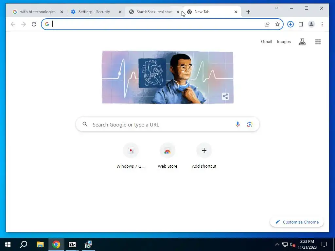This screenshot has width=335, height=251.
Task: Close the 'with ht technologies' tab
Action: [x=62, y=12]
